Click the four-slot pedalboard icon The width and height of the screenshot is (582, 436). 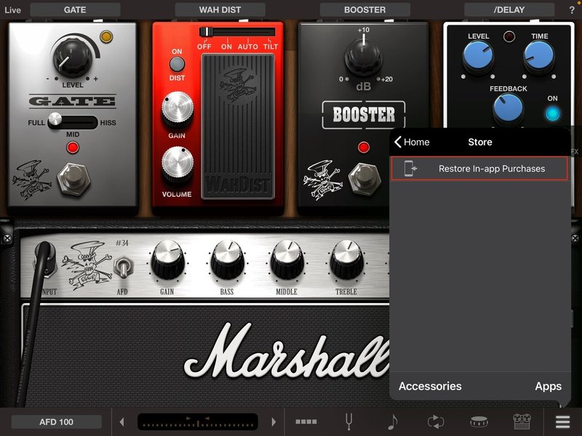306,421
